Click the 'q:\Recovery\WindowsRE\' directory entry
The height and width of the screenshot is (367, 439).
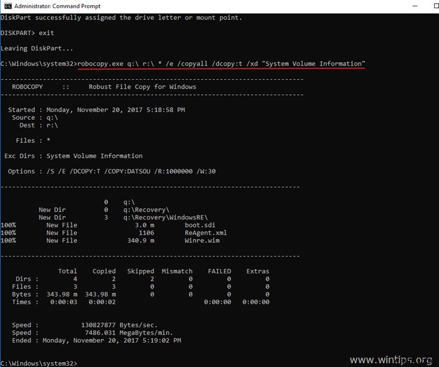[x=165, y=217]
